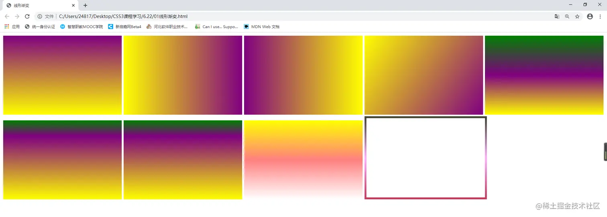Go forward to the next page
607x217 pixels.
(17, 16)
